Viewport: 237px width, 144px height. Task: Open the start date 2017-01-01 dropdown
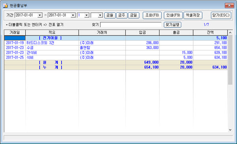tap(40, 15)
